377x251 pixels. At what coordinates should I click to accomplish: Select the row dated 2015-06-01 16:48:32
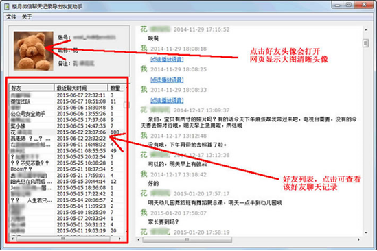pyautogui.click(x=67, y=145)
